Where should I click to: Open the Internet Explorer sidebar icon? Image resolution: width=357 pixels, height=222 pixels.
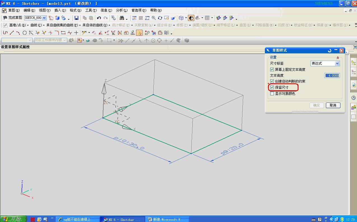(354, 85)
